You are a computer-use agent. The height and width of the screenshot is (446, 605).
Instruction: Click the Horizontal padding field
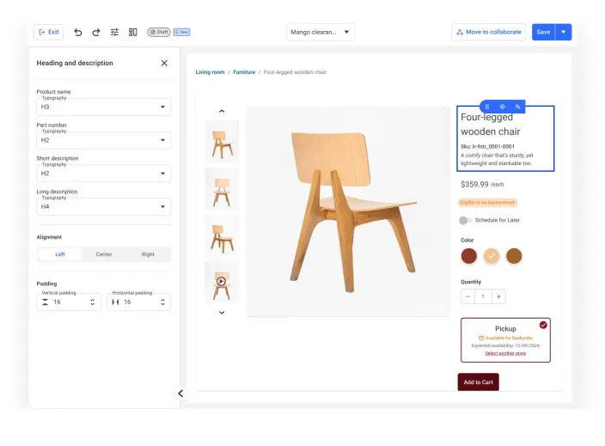[x=139, y=302]
